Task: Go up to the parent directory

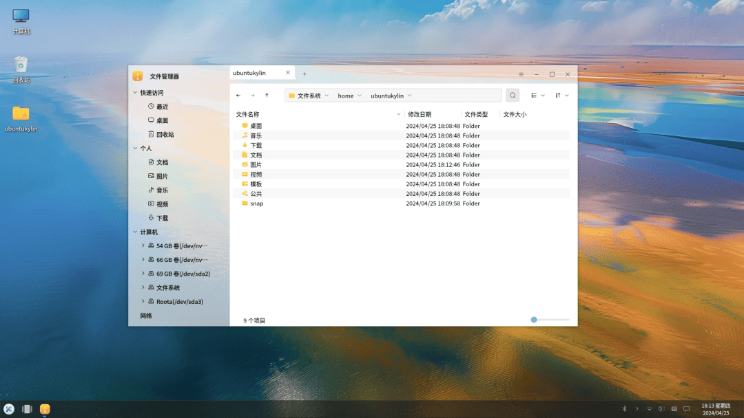Action: click(267, 96)
